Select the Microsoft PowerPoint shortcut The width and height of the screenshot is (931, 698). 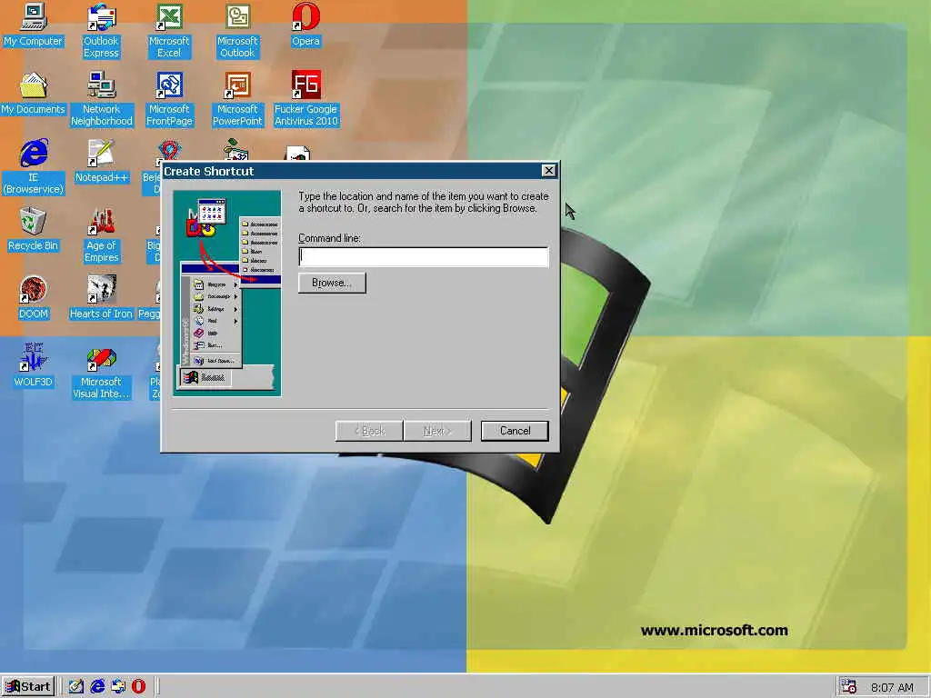click(237, 99)
